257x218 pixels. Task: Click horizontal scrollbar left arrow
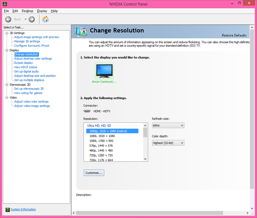(73, 213)
